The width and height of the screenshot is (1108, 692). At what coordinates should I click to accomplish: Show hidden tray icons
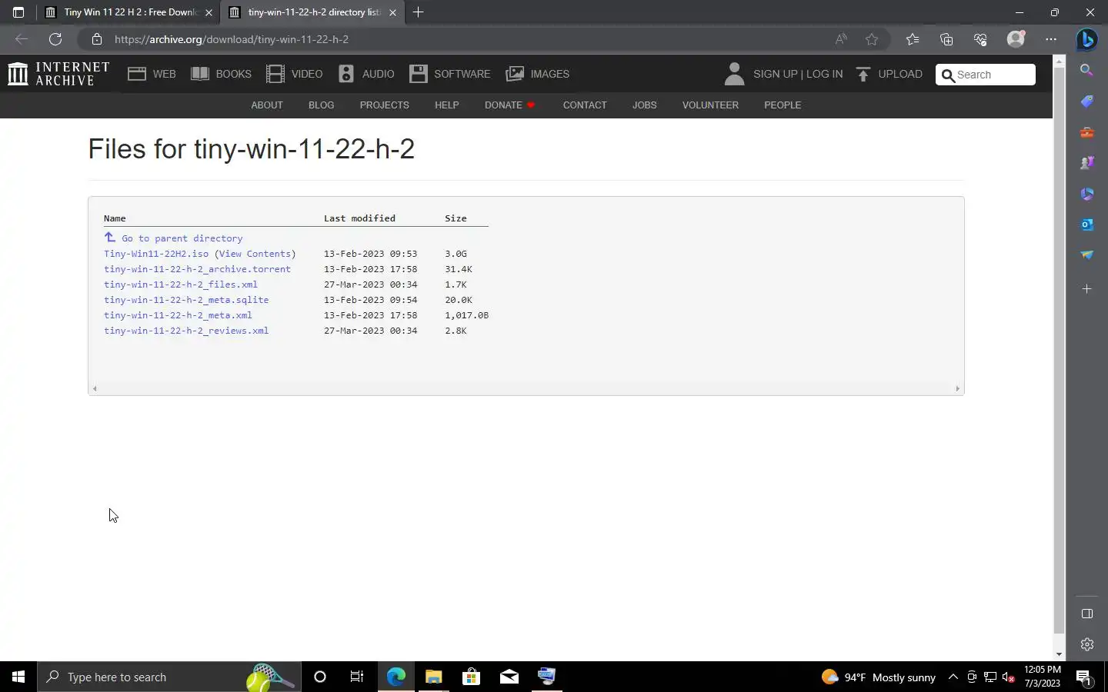[953, 677]
